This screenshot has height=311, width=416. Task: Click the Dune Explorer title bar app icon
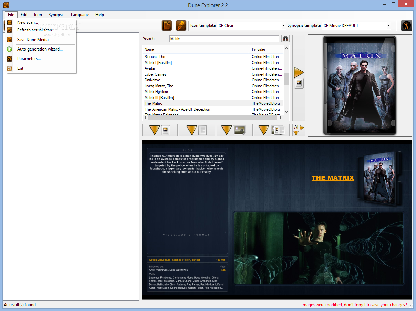(6, 5)
